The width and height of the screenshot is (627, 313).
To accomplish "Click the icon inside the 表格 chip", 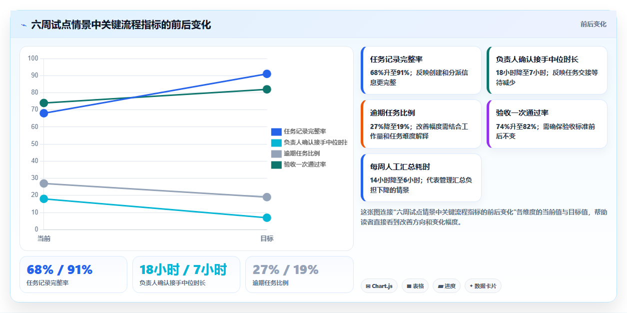I will click(x=409, y=286).
